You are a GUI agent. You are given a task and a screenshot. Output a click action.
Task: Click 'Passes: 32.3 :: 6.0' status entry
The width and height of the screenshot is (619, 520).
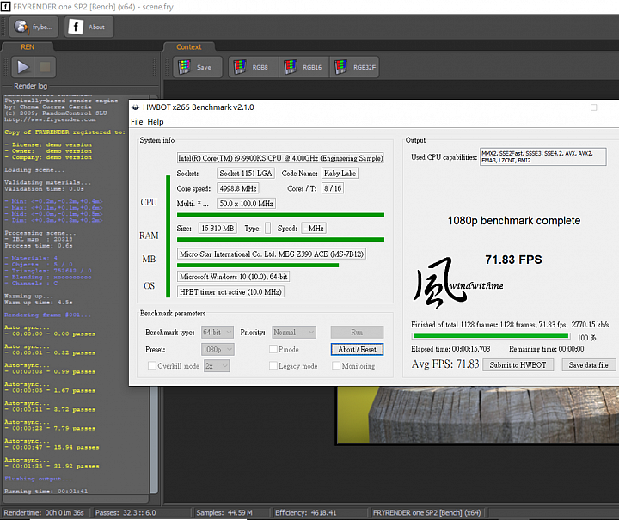pyautogui.click(x=126, y=512)
